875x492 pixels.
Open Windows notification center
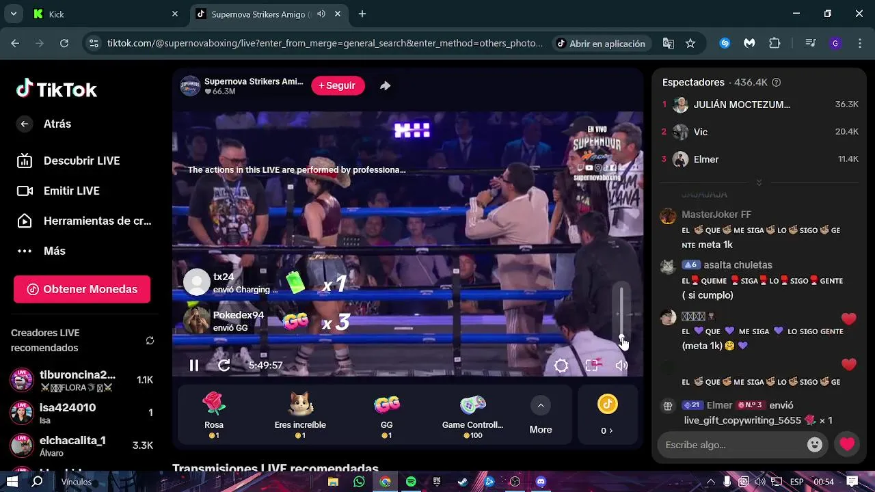pyautogui.click(x=852, y=482)
